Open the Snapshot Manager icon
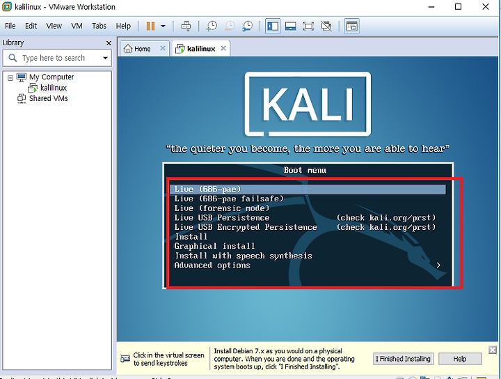This screenshot has width=501, height=379. tap(247, 26)
